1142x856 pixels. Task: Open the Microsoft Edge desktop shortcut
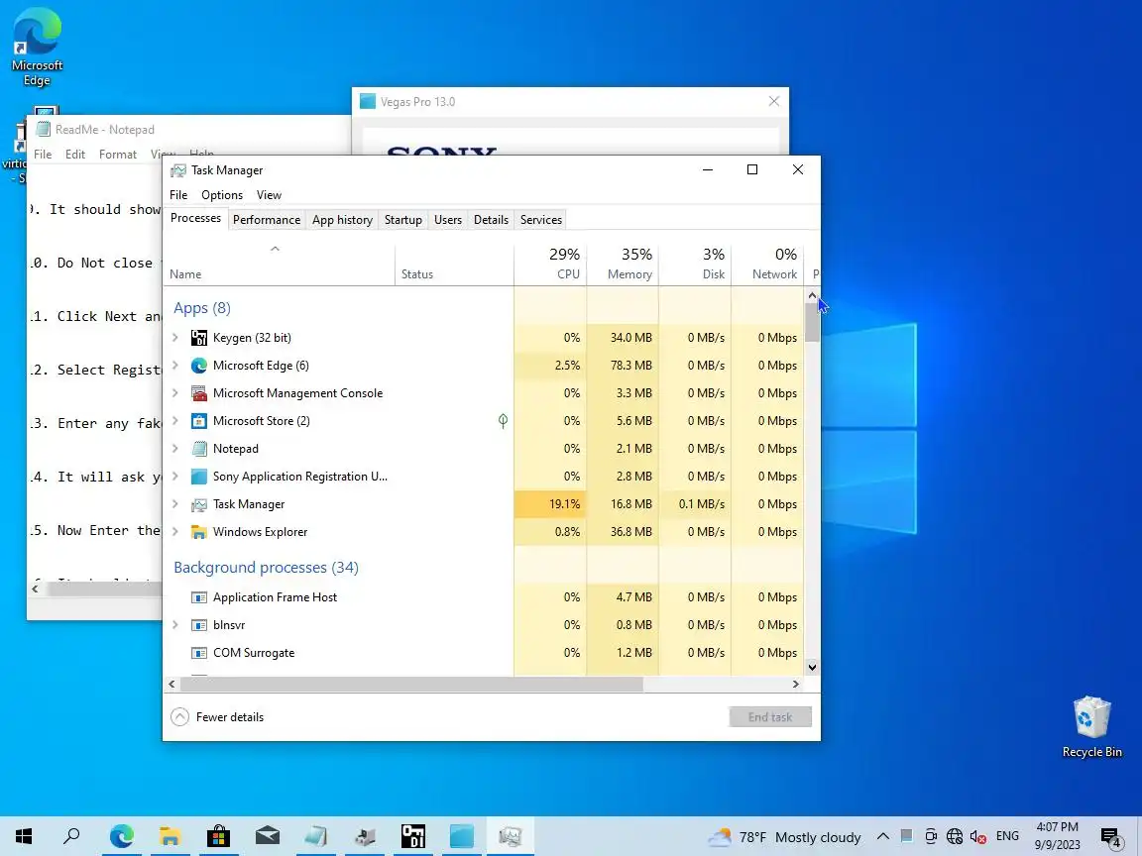[37, 48]
